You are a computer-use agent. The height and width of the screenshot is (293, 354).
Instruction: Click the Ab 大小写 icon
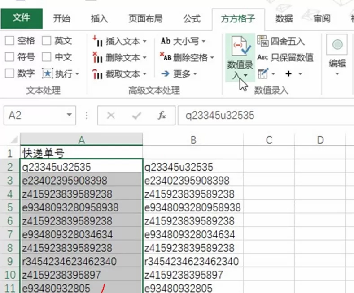(x=166, y=41)
